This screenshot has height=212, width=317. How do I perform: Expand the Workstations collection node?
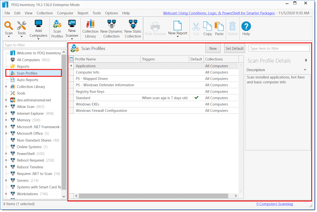(x=6, y=194)
